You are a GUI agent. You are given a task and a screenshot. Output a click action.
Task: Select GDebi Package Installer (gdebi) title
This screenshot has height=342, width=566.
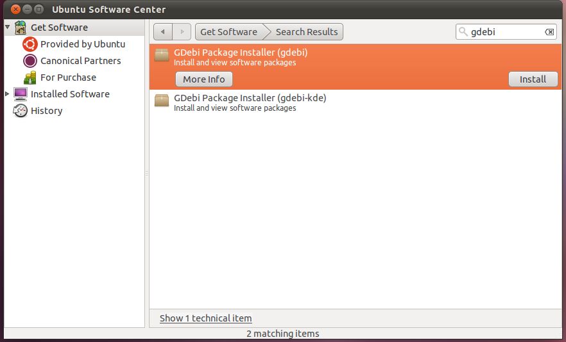click(241, 53)
